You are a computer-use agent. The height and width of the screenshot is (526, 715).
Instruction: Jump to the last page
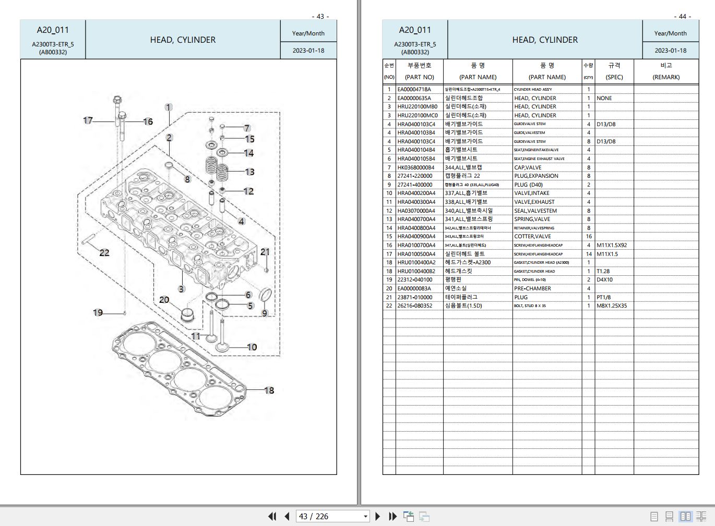point(392,517)
